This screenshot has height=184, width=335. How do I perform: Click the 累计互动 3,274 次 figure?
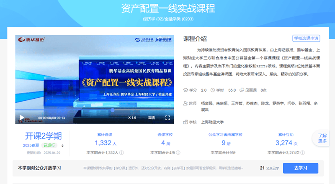pos(286,143)
